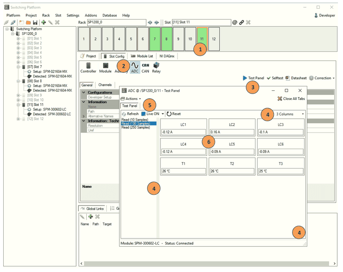The width and height of the screenshot is (343, 272).
Task: Click Close All Tabs in Test Panel window
Action: click(291, 99)
